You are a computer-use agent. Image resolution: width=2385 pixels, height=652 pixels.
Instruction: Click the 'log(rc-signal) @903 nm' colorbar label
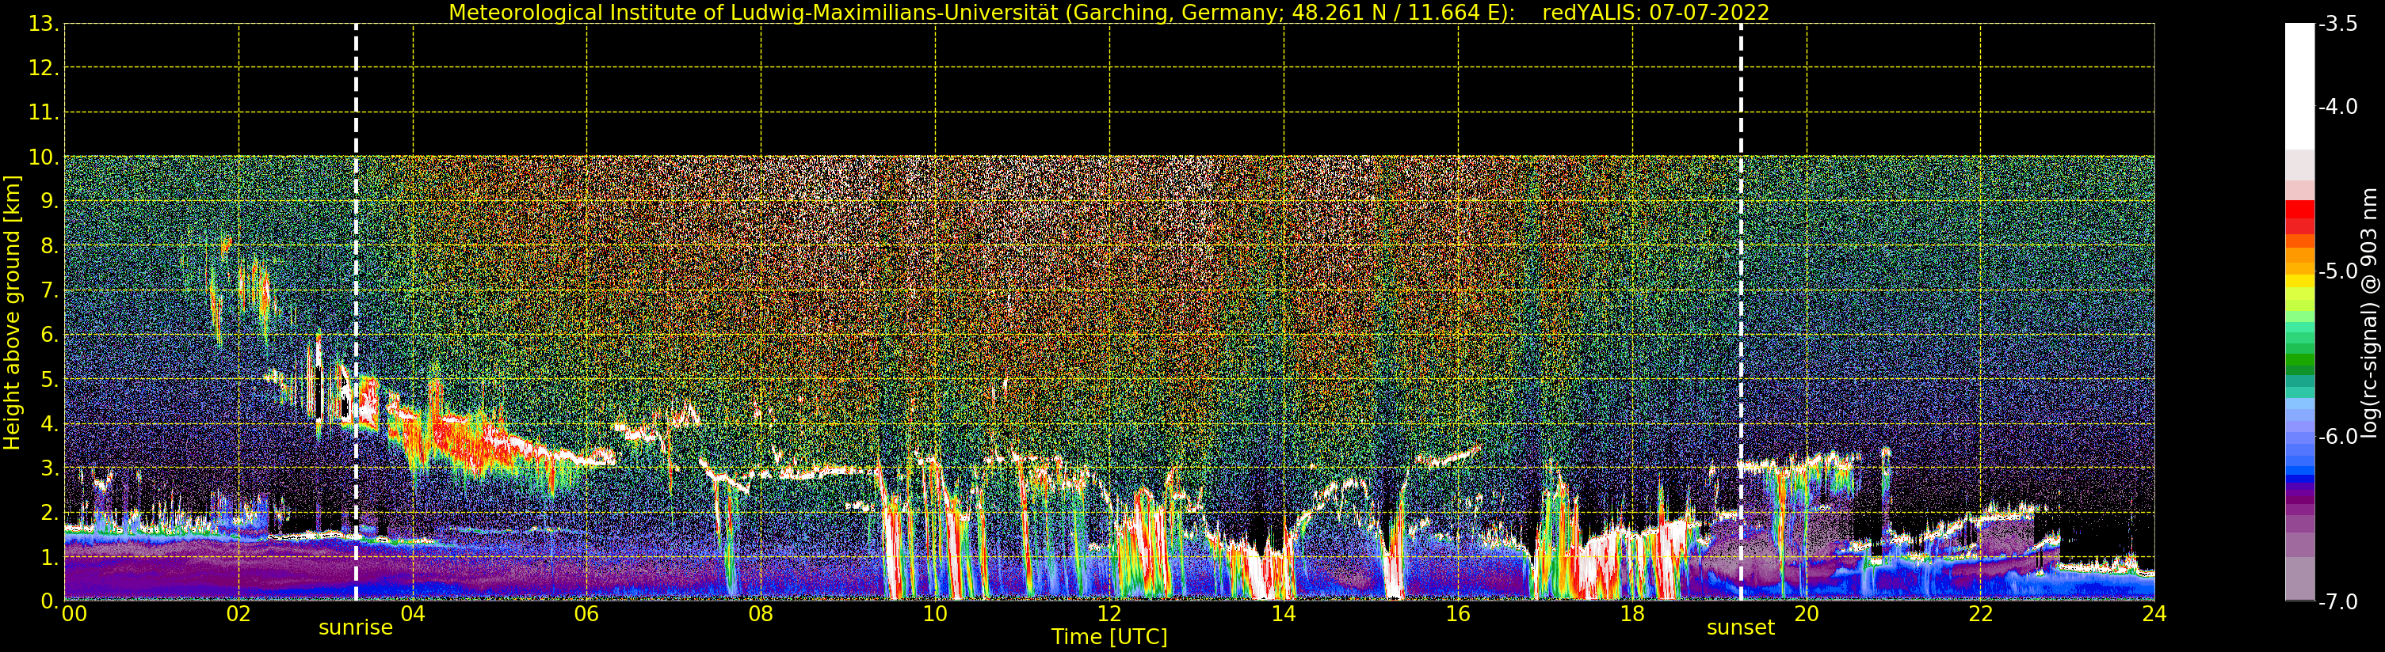(x=2369, y=313)
